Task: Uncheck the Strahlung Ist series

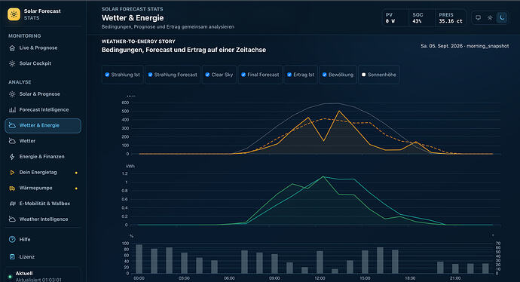Action: (x=107, y=75)
